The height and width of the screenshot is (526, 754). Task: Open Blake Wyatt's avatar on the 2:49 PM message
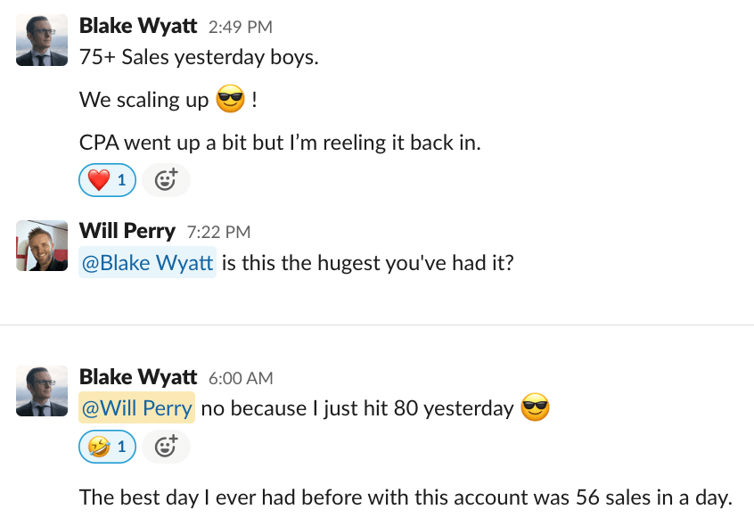pos(42,40)
